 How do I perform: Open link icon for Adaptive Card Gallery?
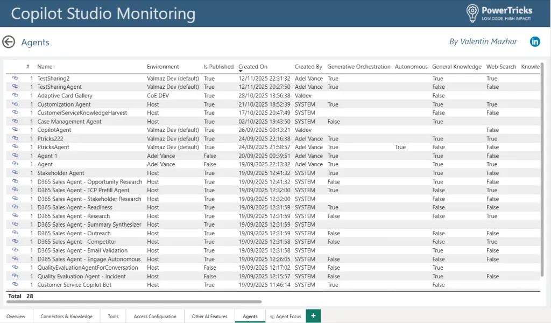[x=15, y=95]
